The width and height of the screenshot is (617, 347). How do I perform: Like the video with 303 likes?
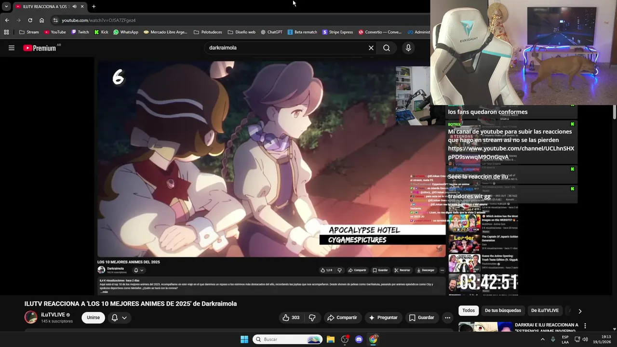point(291,318)
